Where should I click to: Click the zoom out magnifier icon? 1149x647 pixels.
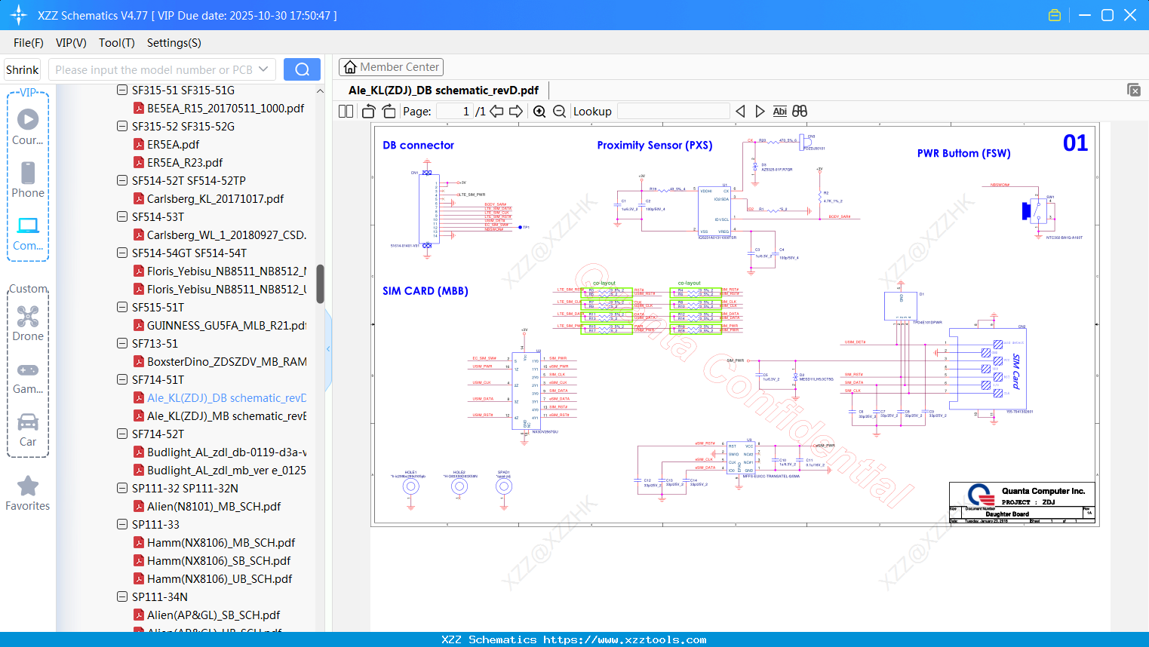pos(559,112)
